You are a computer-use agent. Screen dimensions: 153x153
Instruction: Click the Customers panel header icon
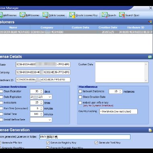click(x=150, y=22)
